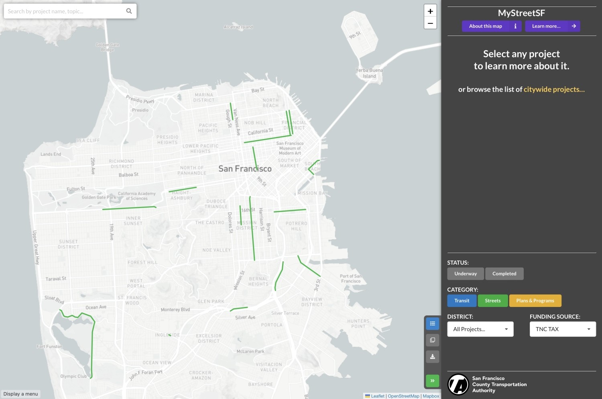Open the Funding Source dropdown showing TNC TAX
Image resolution: width=602 pixels, height=399 pixels.
(563, 329)
